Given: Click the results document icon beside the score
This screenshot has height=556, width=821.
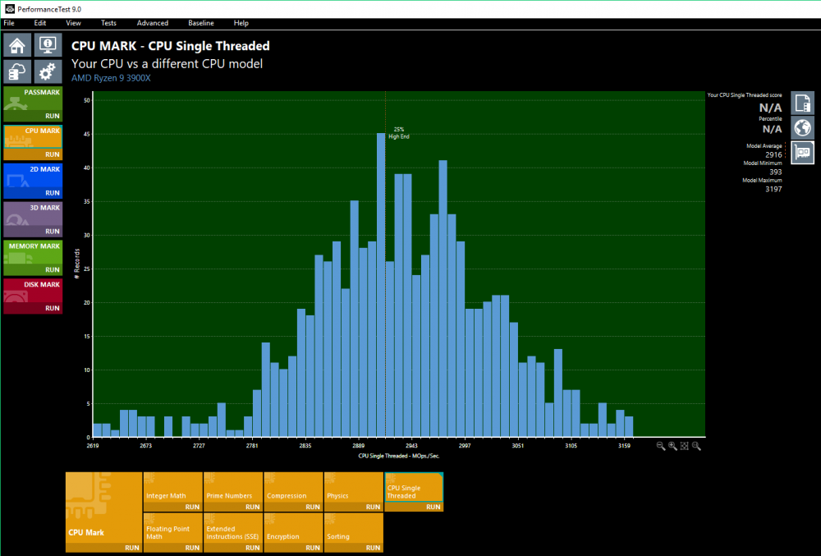Looking at the screenshot, I should [x=801, y=103].
